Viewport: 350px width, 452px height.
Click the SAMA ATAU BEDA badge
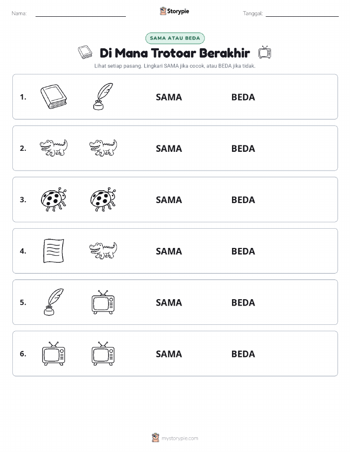coord(175,38)
